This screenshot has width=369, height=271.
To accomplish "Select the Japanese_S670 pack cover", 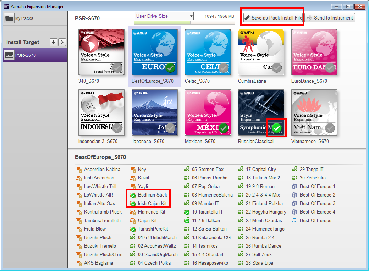I will pos(155,112).
